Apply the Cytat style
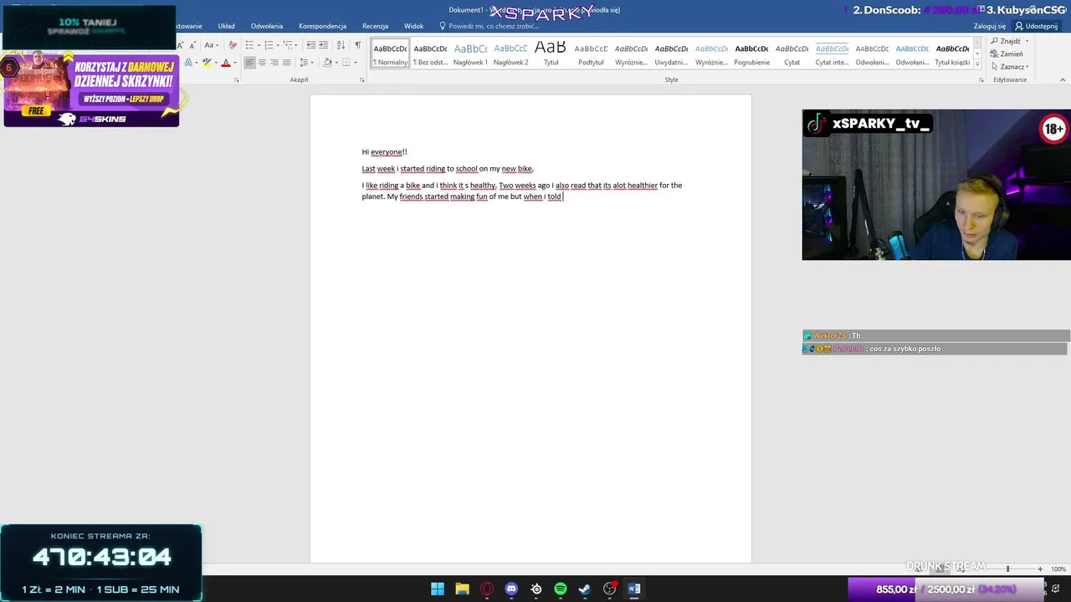The image size is (1071, 602). click(792, 54)
